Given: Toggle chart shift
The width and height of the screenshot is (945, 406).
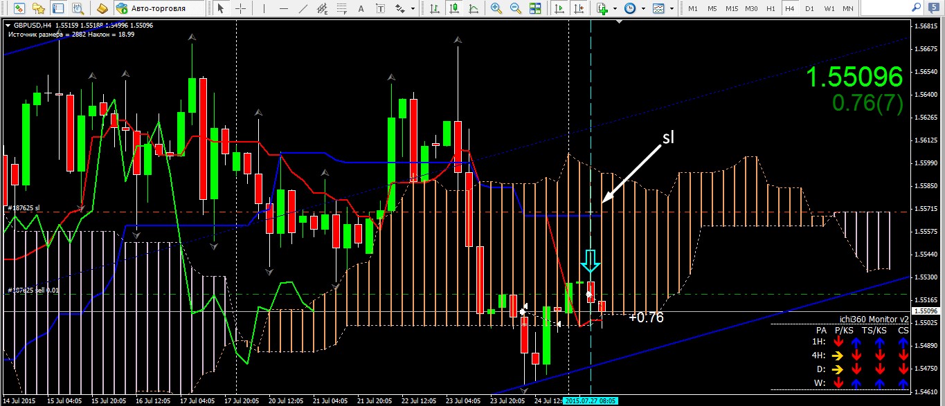Looking at the screenshot, I should click(x=579, y=8).
